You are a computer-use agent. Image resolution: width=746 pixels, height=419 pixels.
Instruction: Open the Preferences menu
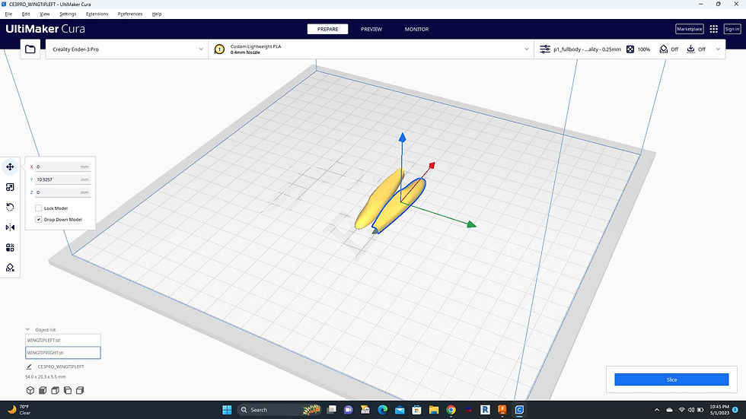pos(130,14)
